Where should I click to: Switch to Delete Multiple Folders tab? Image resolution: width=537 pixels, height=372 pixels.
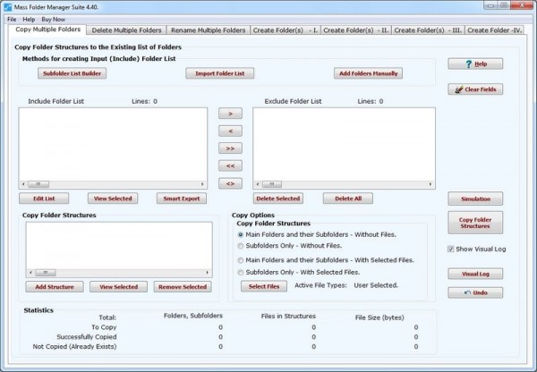(x=126, y=30)
